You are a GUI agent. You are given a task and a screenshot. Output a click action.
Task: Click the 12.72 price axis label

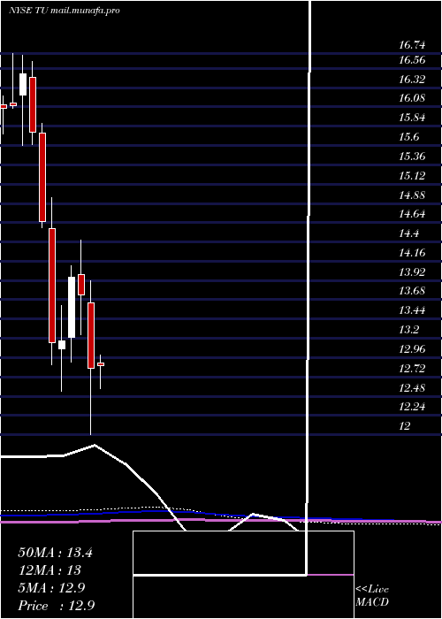[412, 368]
